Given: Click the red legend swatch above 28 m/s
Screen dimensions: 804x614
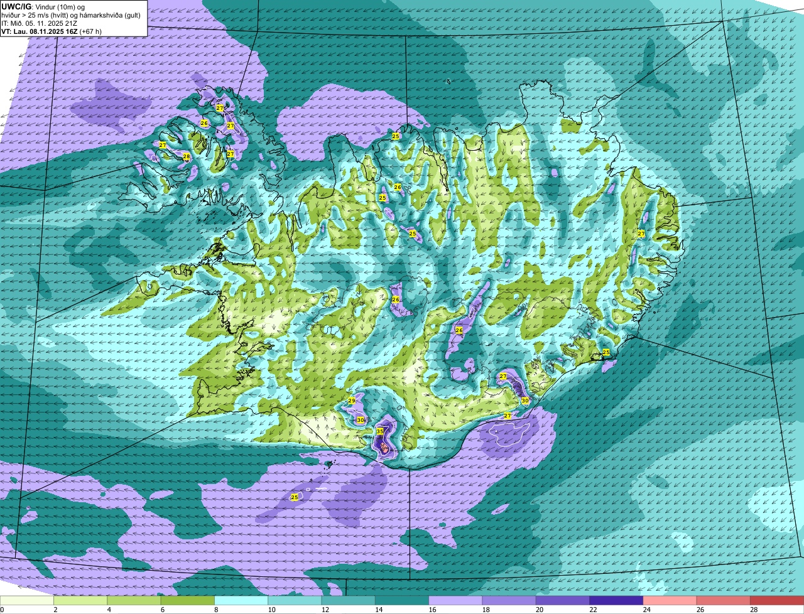Looking at the screenshot, I should [777, 601].
